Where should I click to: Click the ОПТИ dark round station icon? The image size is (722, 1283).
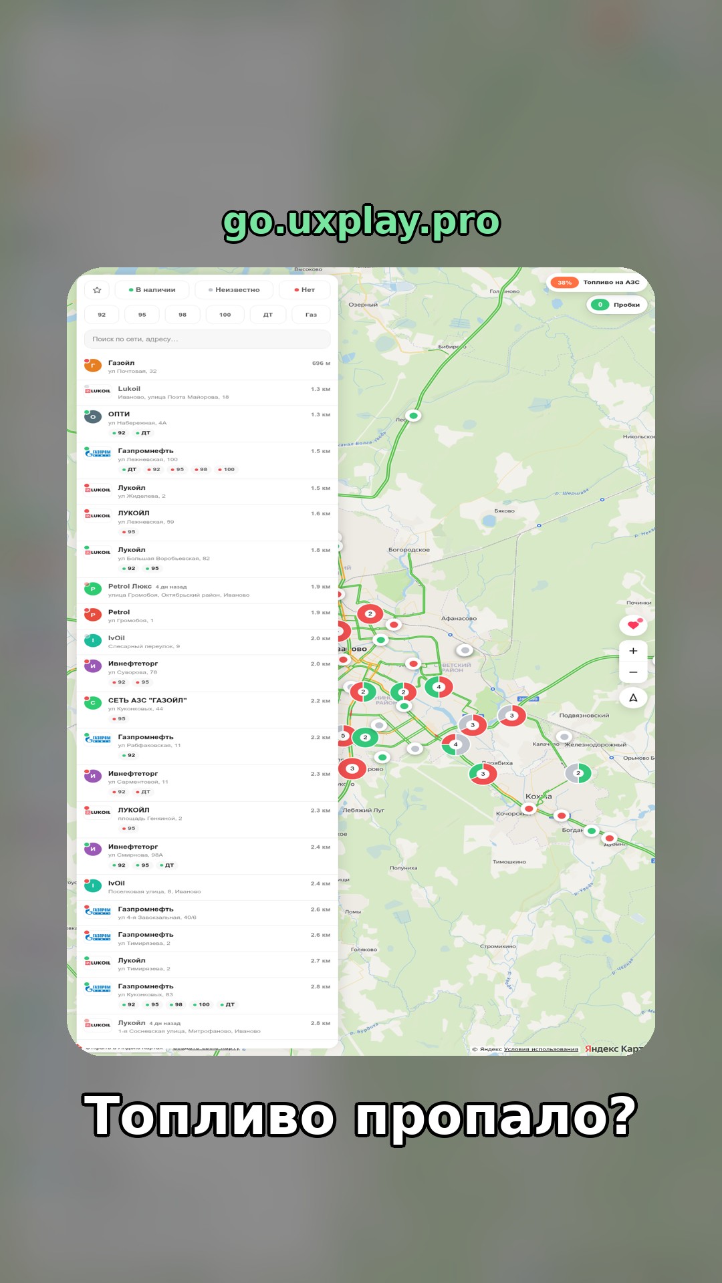click(93, 417)
